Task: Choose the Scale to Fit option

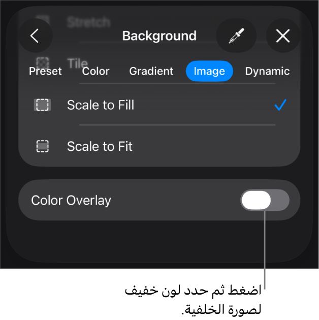Action: click(100, 147)
